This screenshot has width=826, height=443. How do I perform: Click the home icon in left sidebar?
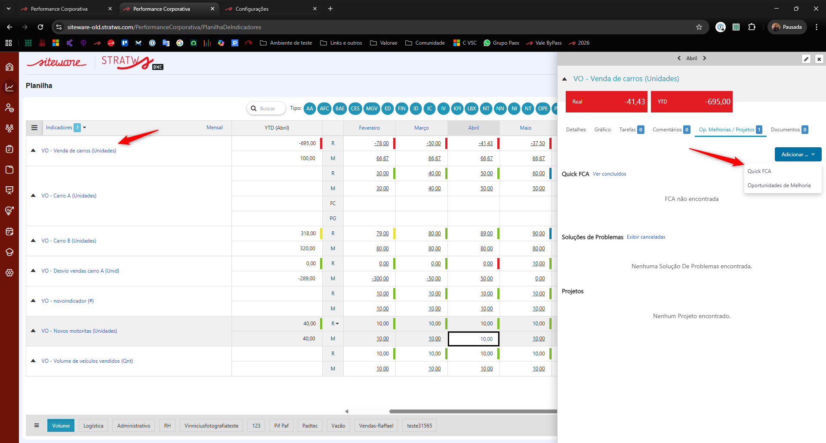click(9, 67)
